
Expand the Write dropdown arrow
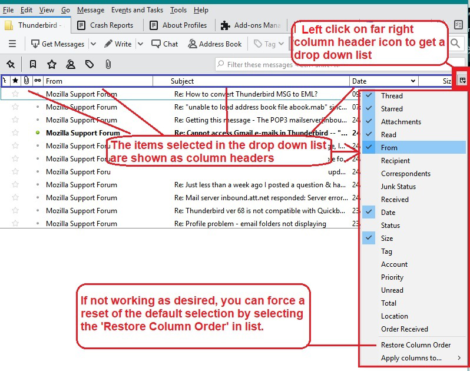[140, 44]
